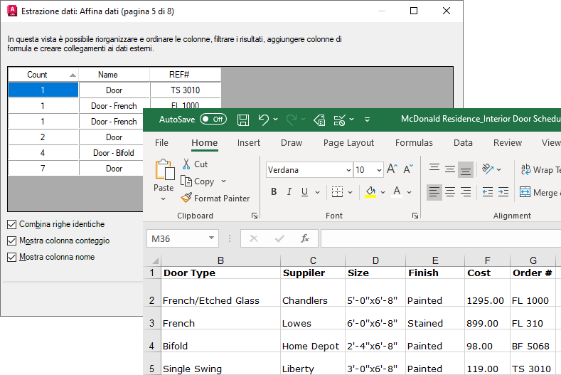Click Merge & Center button
This screenshot has height=375, width=561.
(x=540, y=192)
